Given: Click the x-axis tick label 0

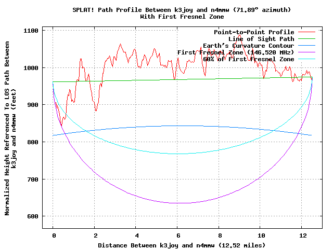Looking at the screenshot, I should point(54,236).
